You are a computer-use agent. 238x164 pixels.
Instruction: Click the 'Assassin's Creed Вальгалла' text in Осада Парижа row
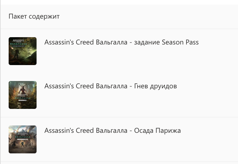(x=86, y=130)
